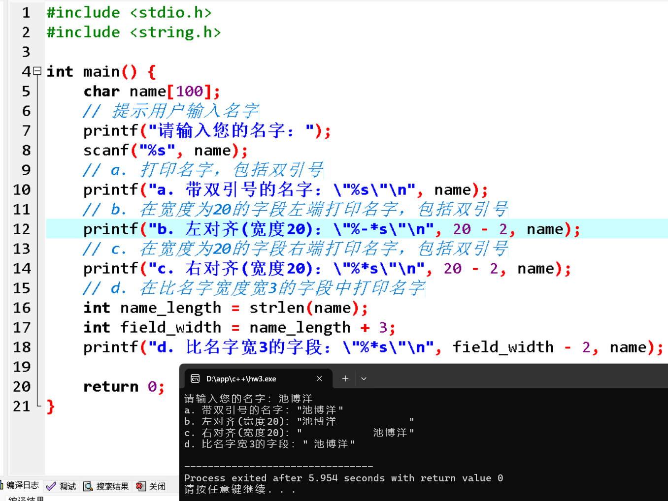
Task: Expand the terminal profile dropdown chevron
Action: coord(364,378)
